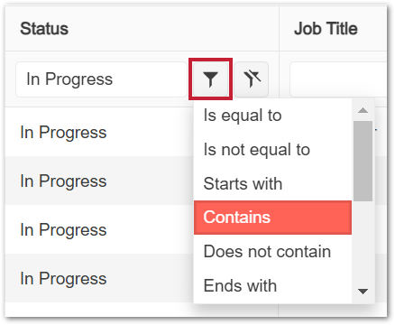Click the dropdown list scroll down arrow
This screenshot has width=395, height=325.
coord(363,292)
